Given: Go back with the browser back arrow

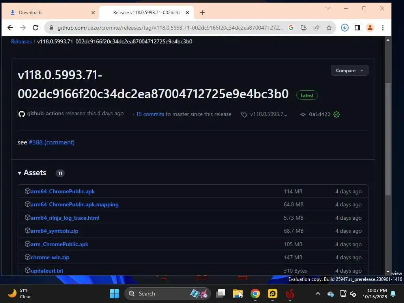Looking at the screenshot, I should coord(10,28).
